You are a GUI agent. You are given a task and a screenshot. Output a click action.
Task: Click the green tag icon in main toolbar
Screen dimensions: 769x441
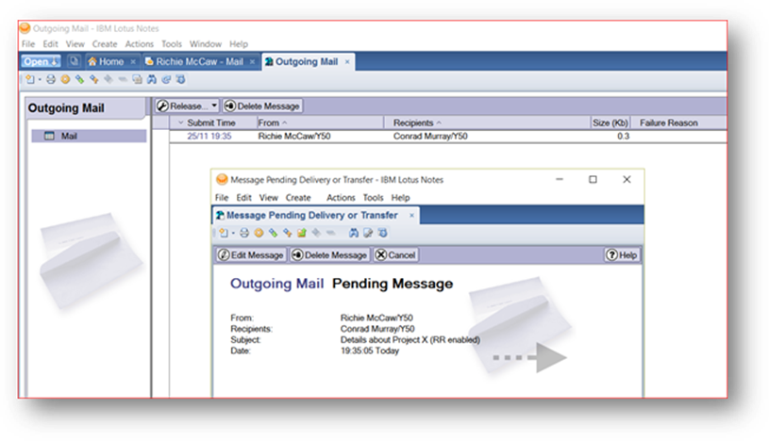79,79
